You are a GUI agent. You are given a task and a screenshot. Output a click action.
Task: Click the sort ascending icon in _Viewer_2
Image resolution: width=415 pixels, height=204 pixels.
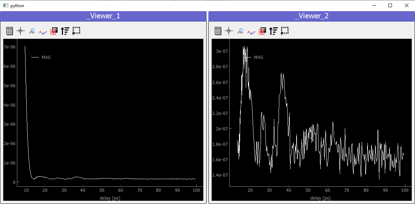pyautogui.click(x=273, y=31)
